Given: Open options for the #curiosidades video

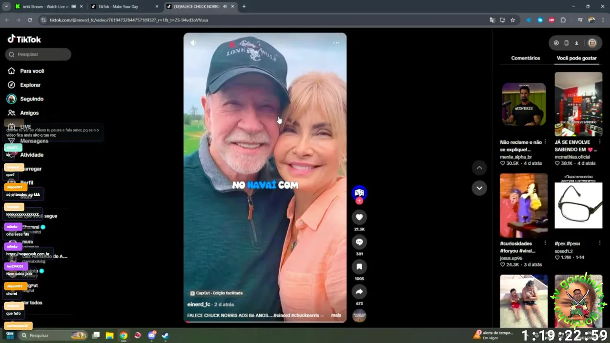Looking at the screenshot, I should click(x=545, y=243).
